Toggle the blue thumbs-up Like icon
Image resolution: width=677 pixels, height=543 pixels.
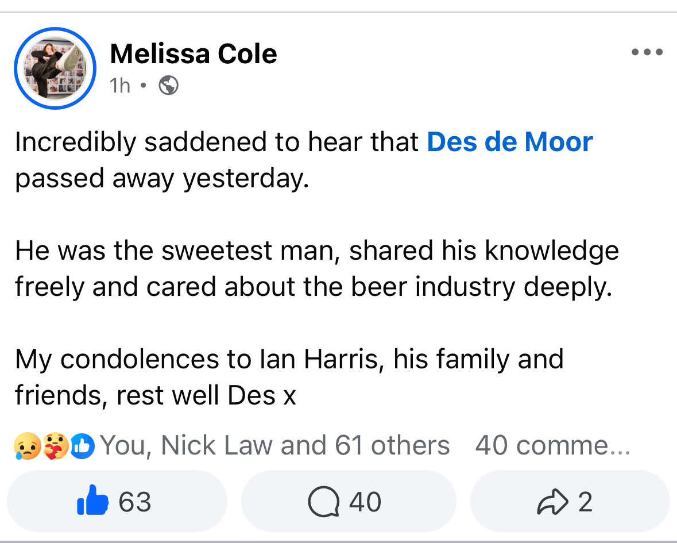point(92,502)
